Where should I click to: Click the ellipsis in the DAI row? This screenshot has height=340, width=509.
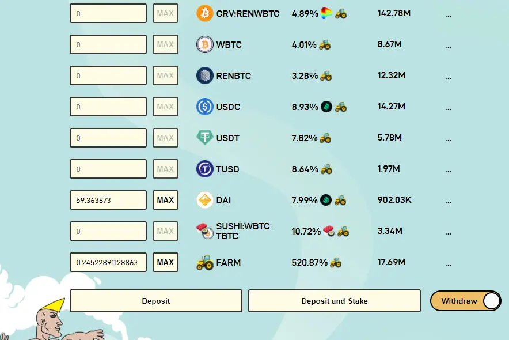pos(449,202)
